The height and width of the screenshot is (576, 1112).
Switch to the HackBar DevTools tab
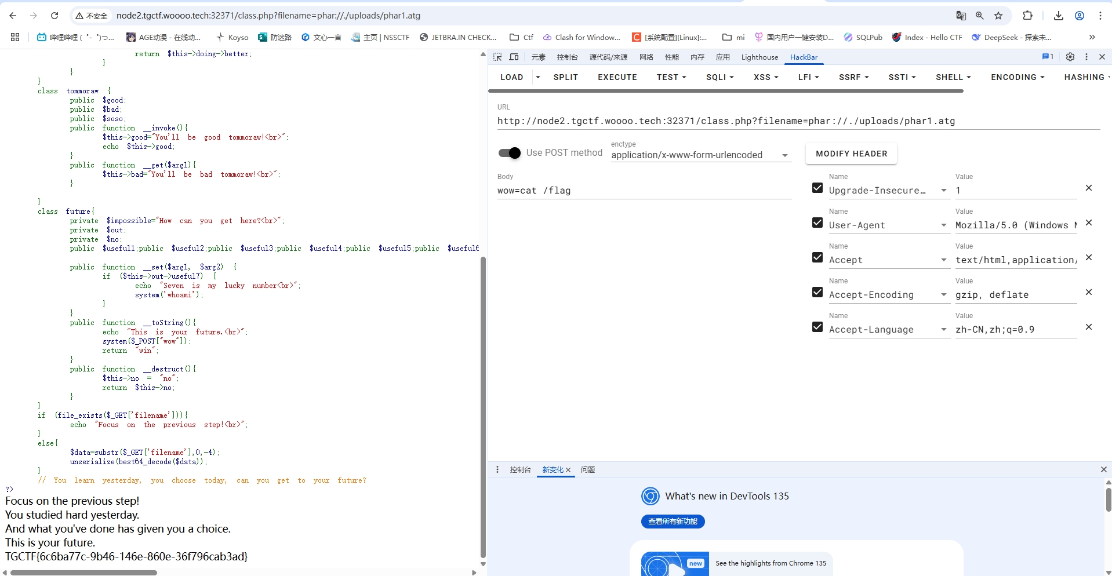pyautogui.click(x=804, y=57)
